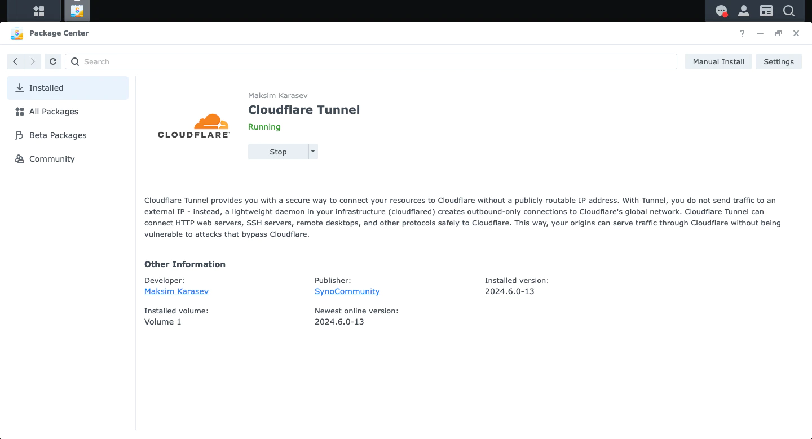Click the Running status text

pos(264,127)
